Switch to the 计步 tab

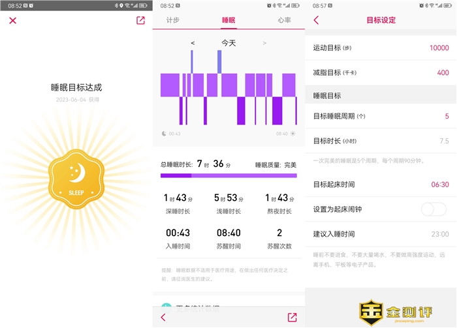coord(173,20)
